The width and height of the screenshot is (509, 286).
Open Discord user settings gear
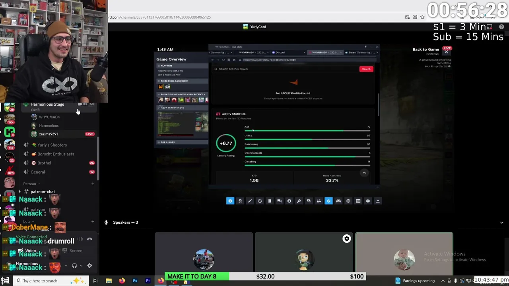point(89,266)
